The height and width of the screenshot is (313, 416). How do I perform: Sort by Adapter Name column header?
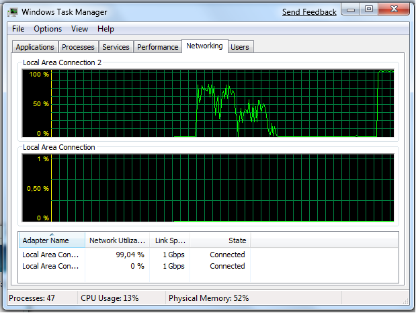(52, 240)
